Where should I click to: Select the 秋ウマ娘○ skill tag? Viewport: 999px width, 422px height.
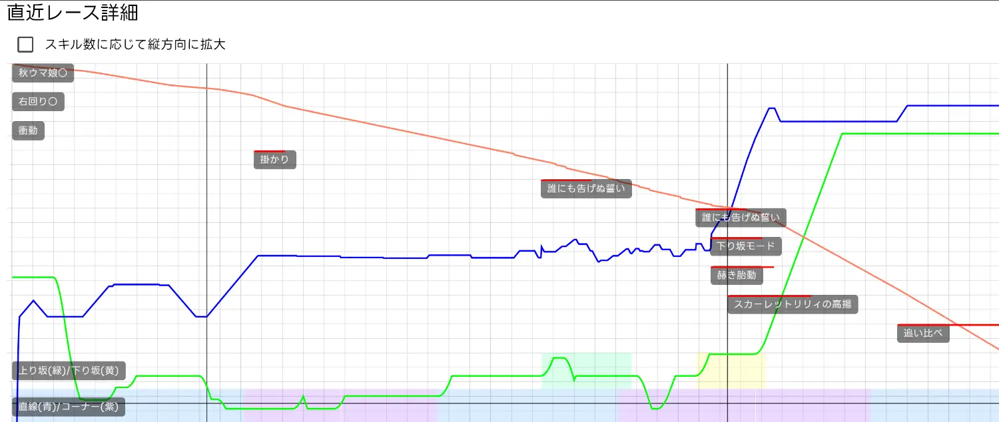tap(43, 73)
